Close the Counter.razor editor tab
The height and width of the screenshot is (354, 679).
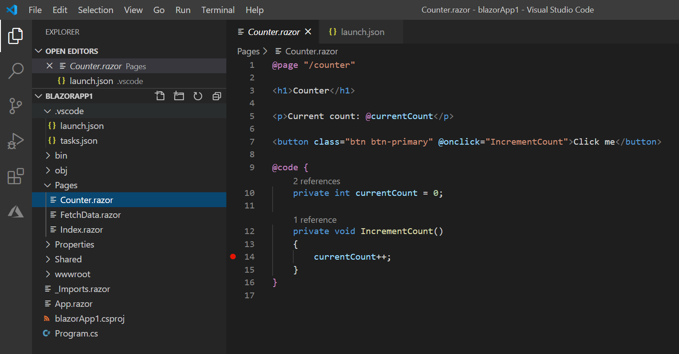coord(308,32)
